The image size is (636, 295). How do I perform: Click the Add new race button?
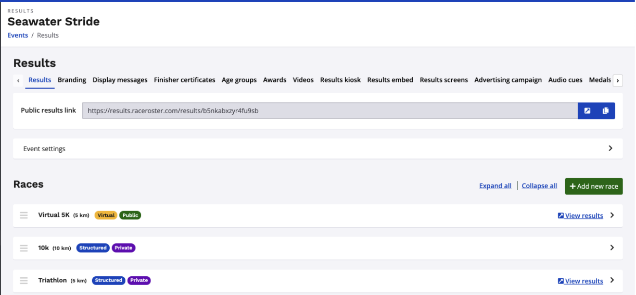pos(594,186)
